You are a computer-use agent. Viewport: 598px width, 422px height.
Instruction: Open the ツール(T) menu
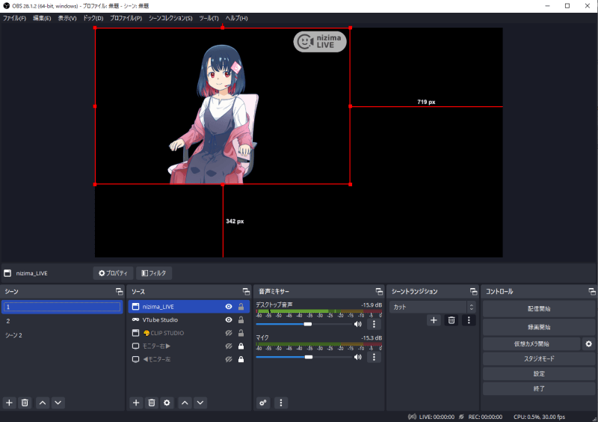click(x=209, y=18)
